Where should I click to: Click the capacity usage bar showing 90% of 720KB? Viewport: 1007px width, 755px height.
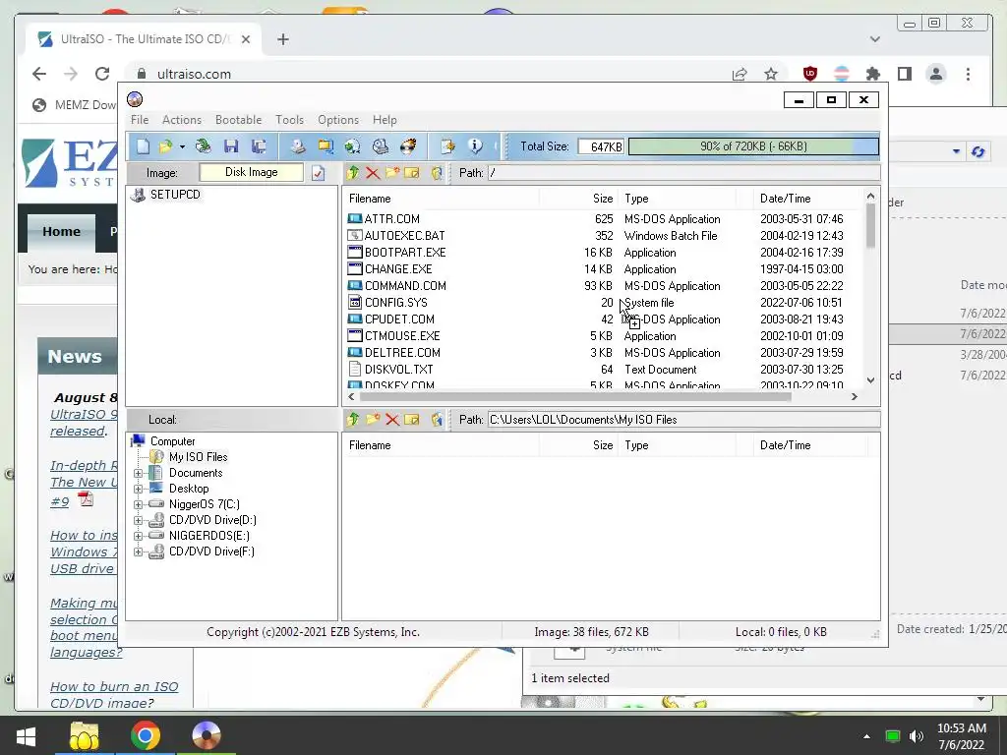753,146
